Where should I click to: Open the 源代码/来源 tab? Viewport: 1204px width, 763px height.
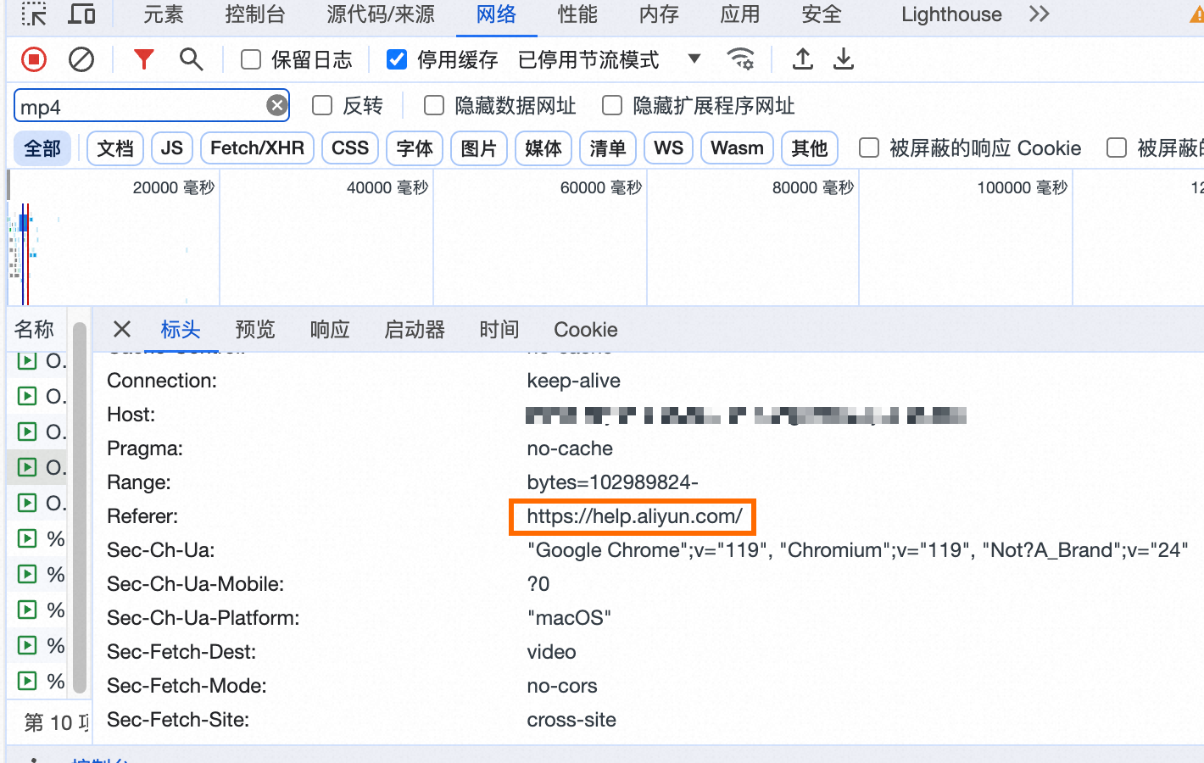click(381, 14)
